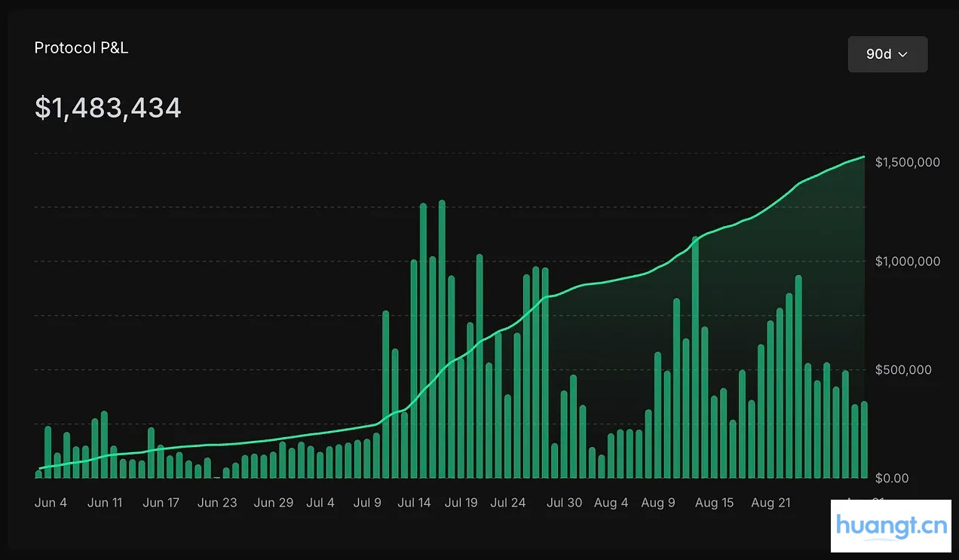This screenshot has height=560, width=959.
Task: Click the cumulative line's rightmost endpoint
Action: click(863, 158)
